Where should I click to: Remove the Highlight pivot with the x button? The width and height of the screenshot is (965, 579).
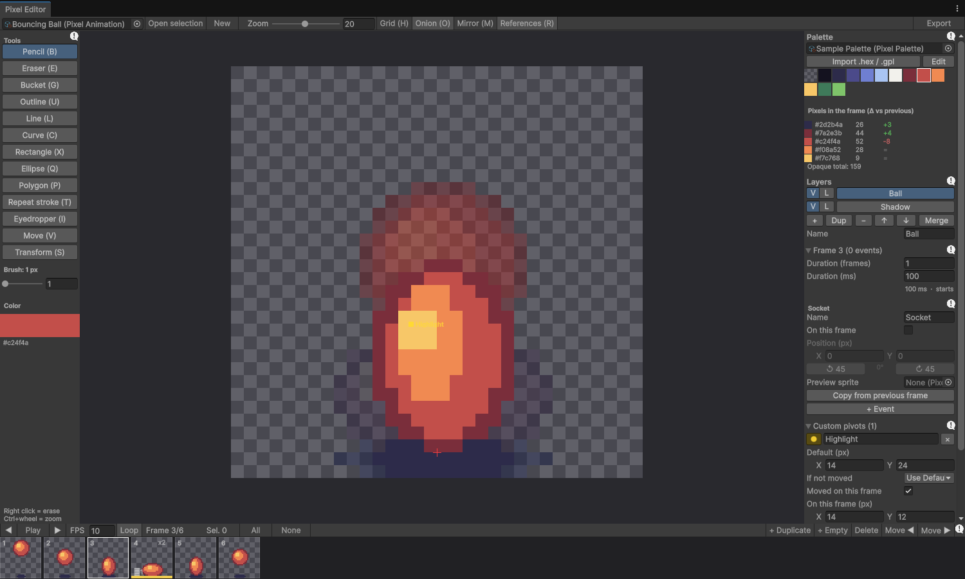click(947, 439)
